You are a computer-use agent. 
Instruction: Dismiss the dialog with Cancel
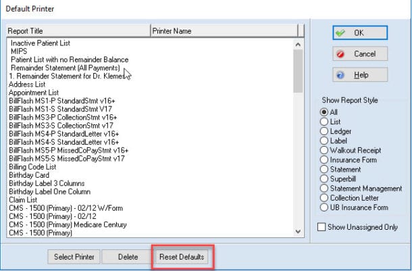tap(360, 54)
